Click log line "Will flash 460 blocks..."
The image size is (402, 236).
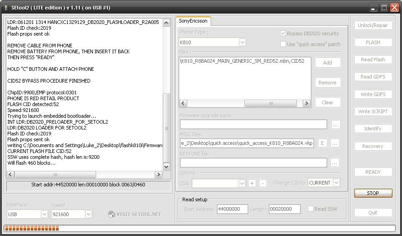[31, 163]
